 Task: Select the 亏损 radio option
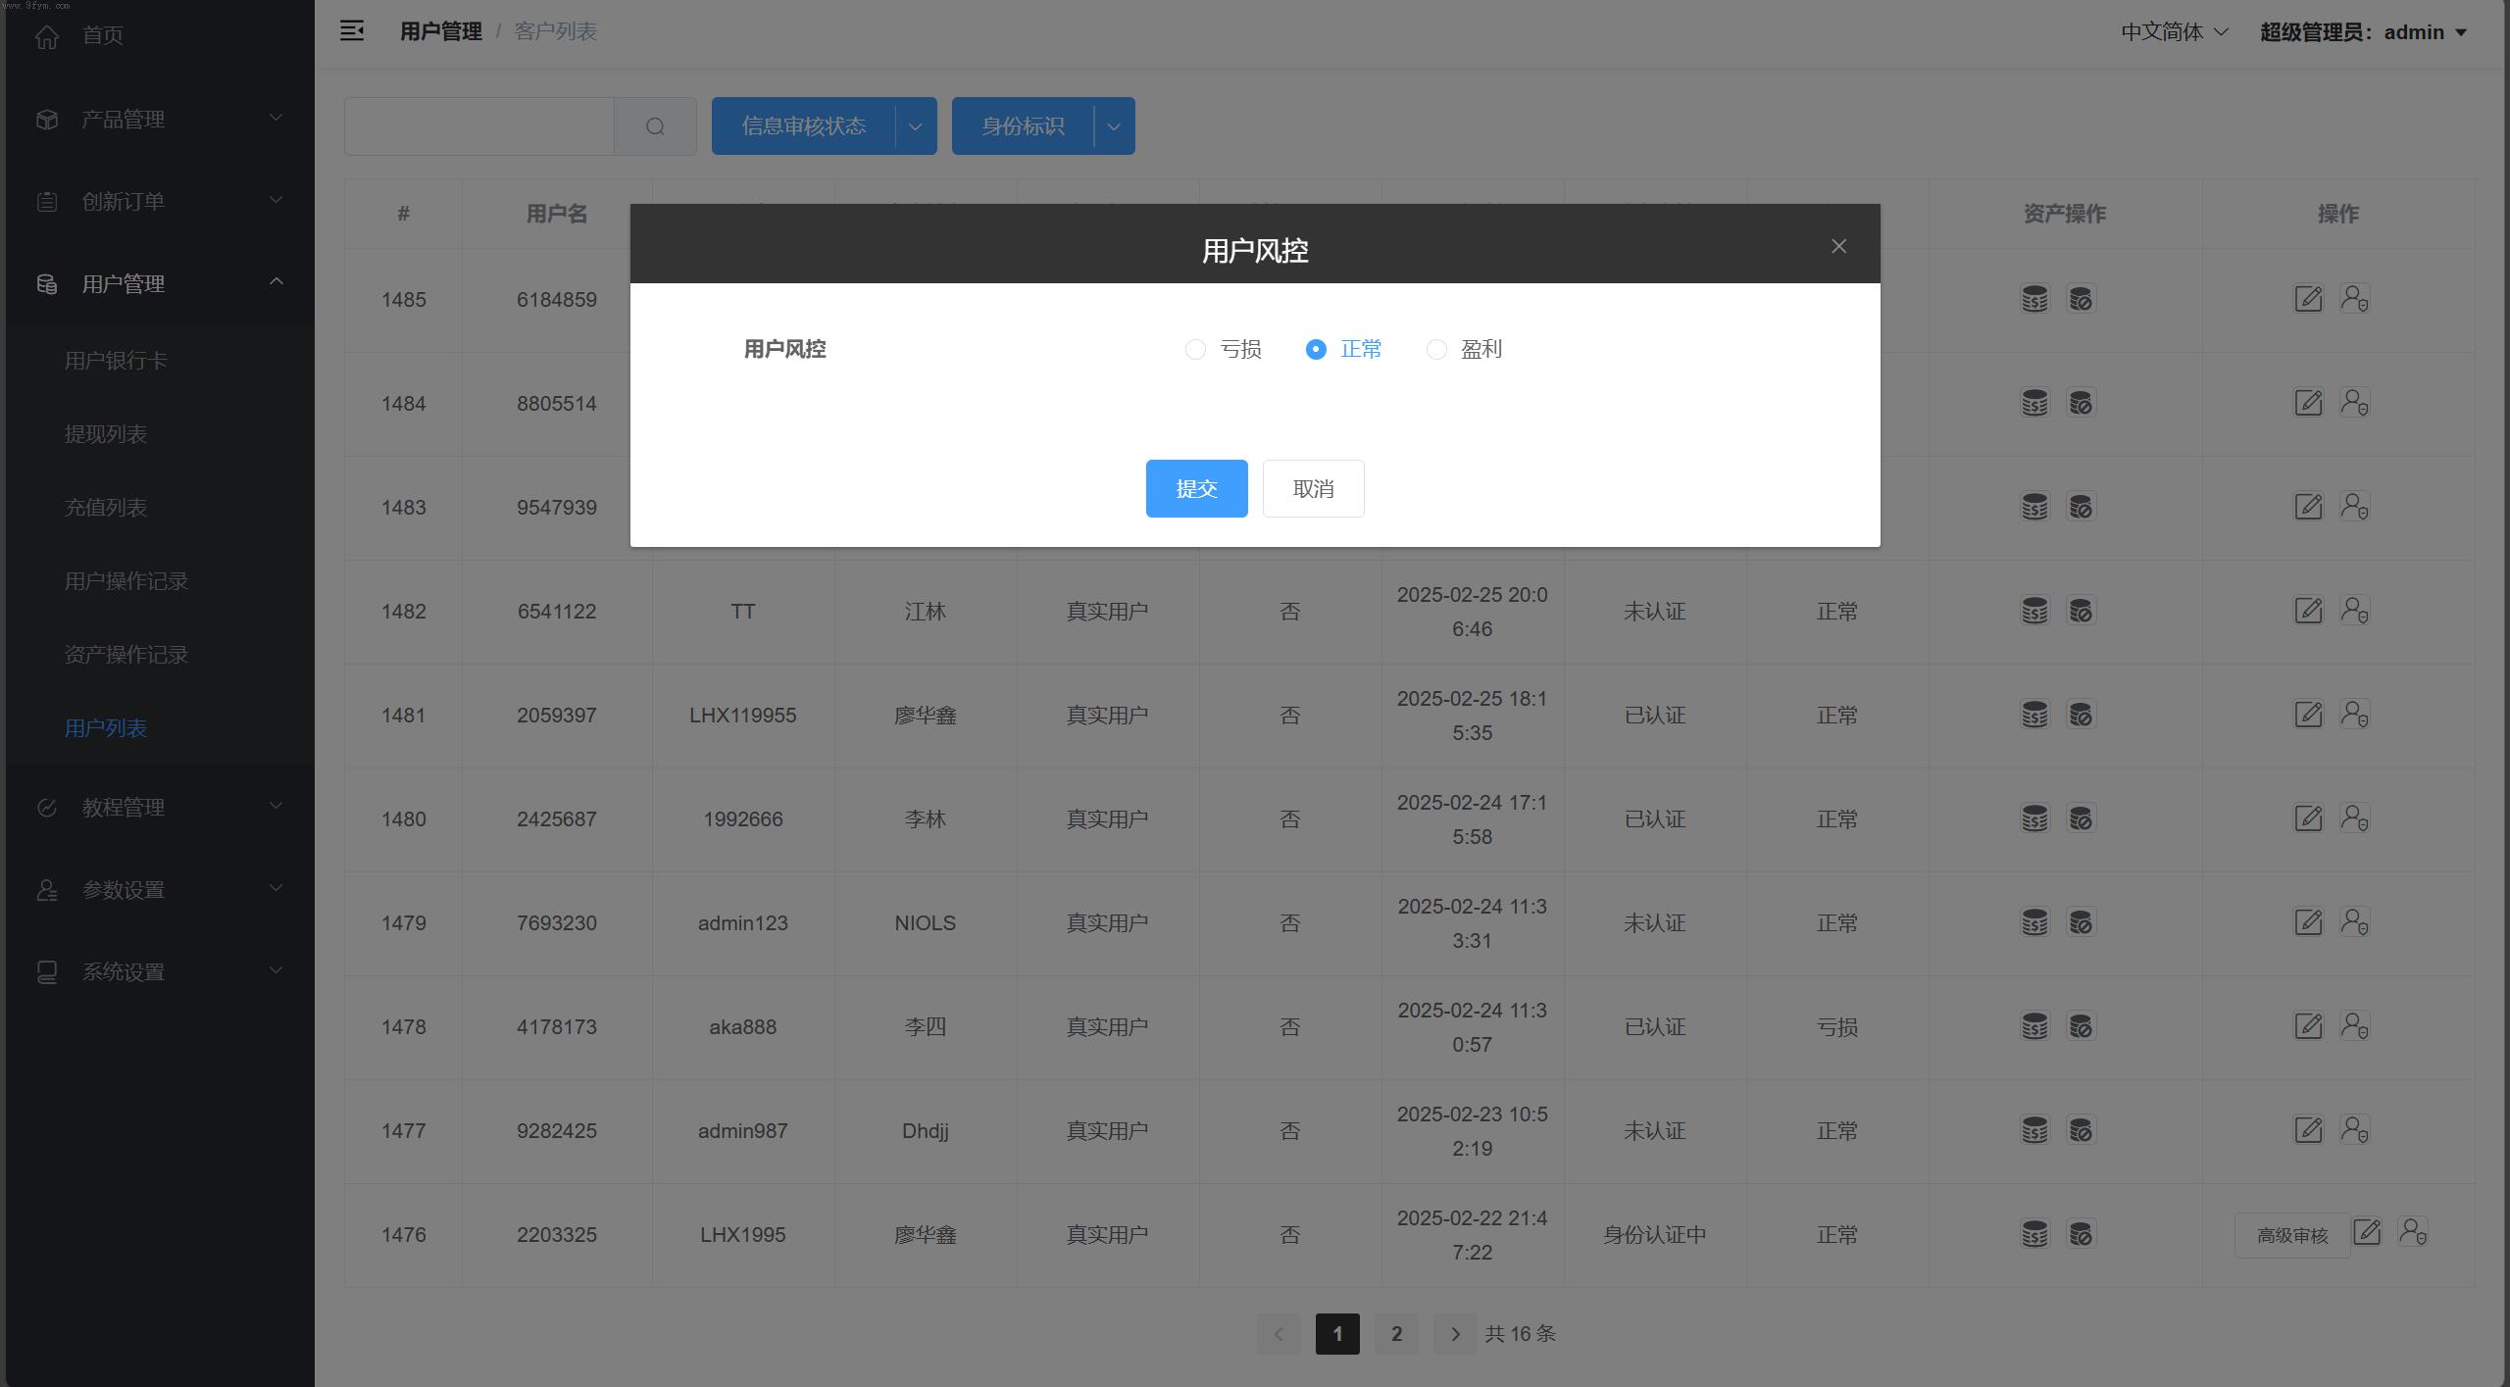point(1195,350)
